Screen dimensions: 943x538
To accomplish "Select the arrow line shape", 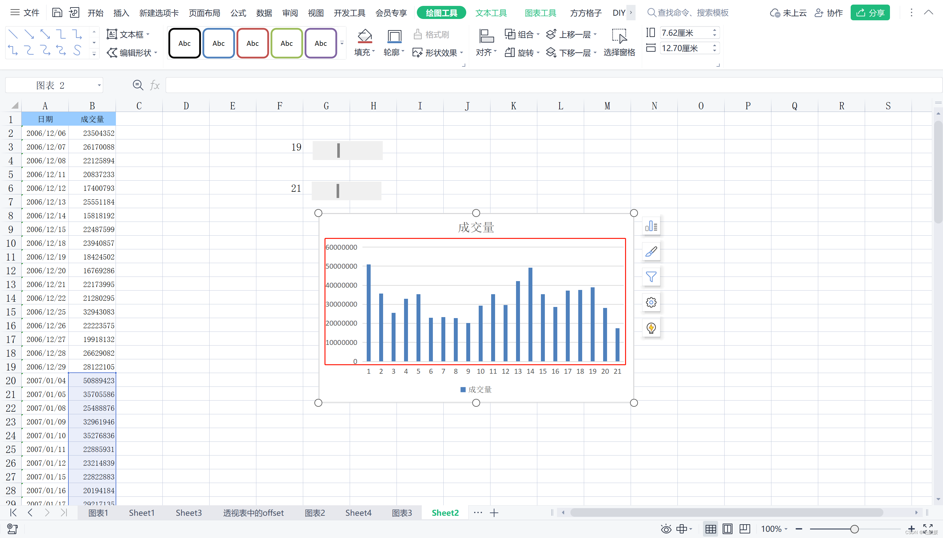I will 29,34.
